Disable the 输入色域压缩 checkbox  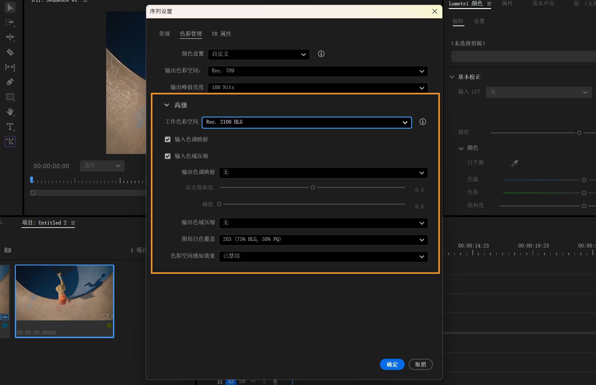[168, 156]
